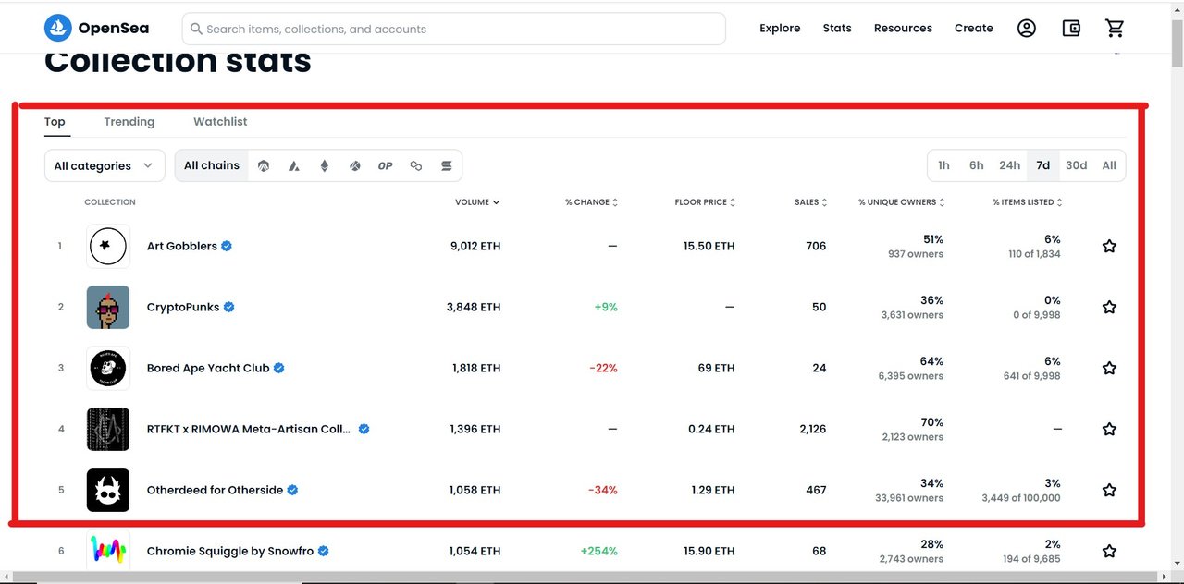Open RTFKT x RIMOWA Meta-Artisan link
This screenshot has width=1184, height=584.
(249, 429)
